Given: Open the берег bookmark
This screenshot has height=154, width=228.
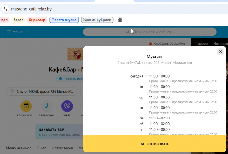Looking at the screenshot, I should 18,20.
